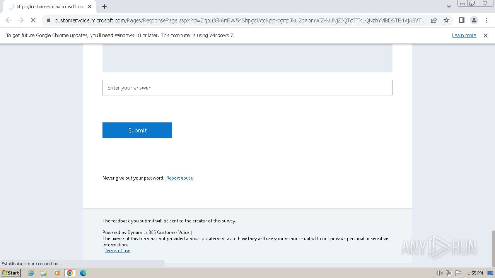Open the Terms of use link
Viewport: 495px width, 278px height.
coord(118,251)
